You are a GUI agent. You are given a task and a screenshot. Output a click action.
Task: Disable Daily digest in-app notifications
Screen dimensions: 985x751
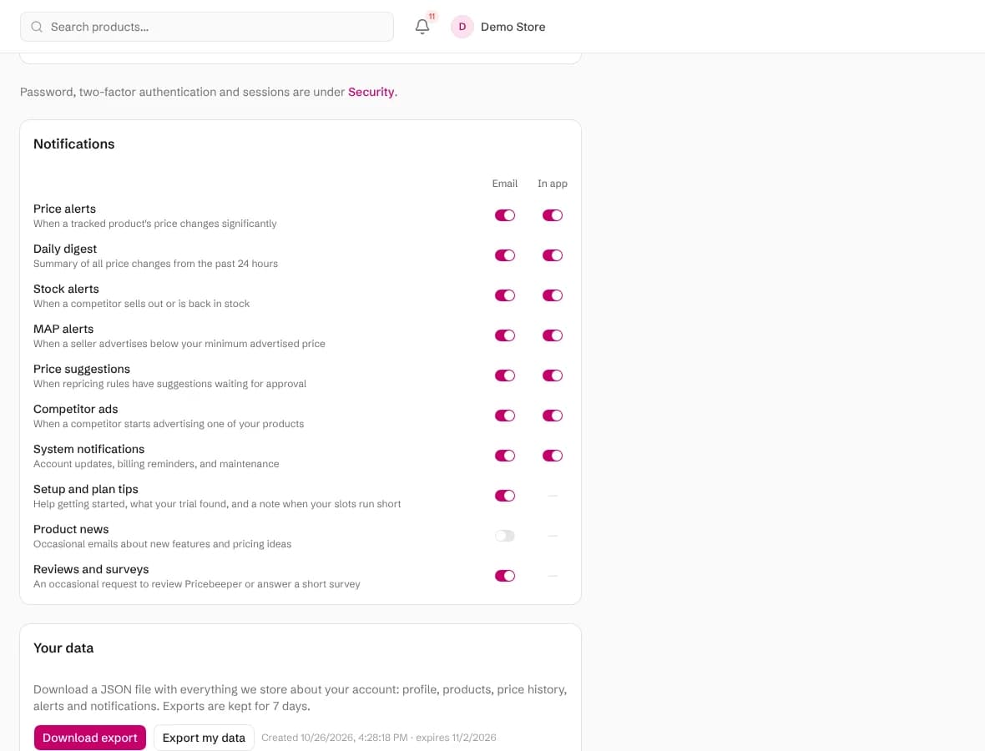click(x=552, y=255)
